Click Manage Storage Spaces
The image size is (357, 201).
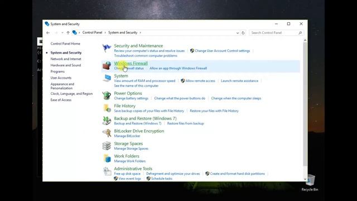click(131, 149)
